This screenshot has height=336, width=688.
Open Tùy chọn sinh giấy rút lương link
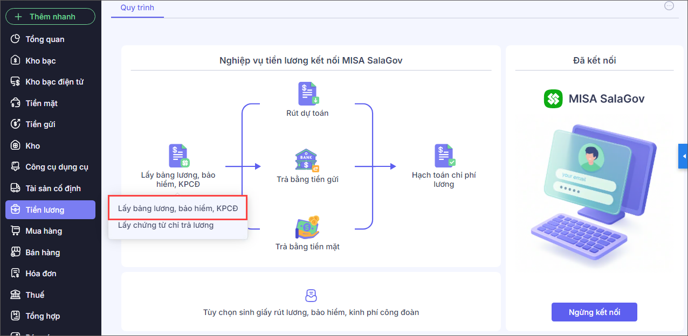(311, 312)
